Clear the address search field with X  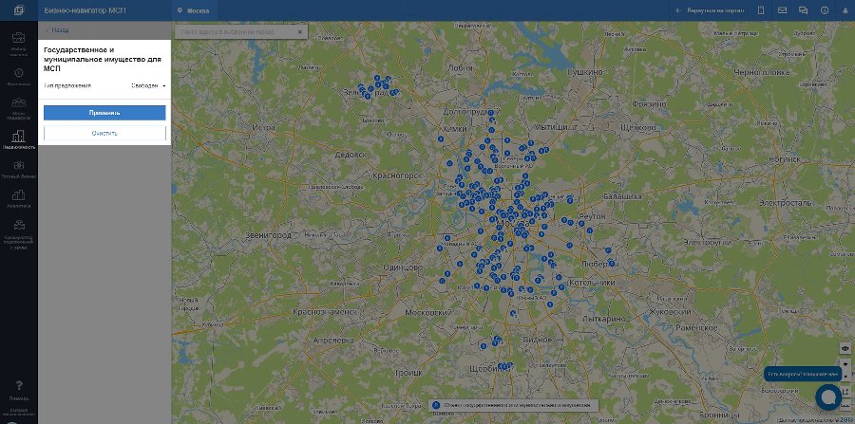coord(299,32)
